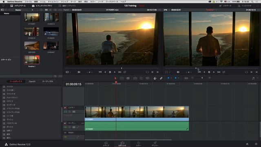Screen dimensions: 261x147
Task: Click timeline zoom full extent icon
Action: pyautogui.click(x=186, y=78)
